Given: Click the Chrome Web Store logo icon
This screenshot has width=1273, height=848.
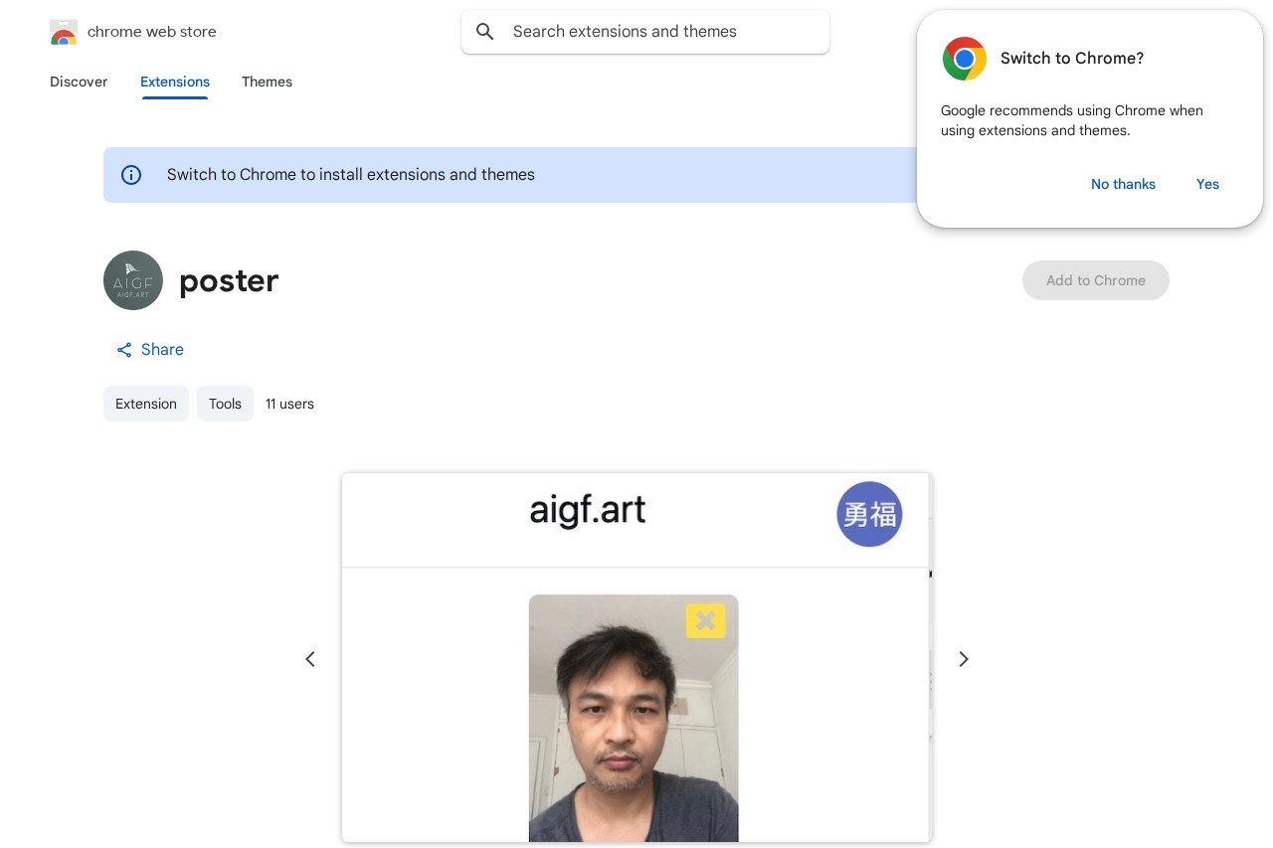Looking at the screenshot, I should (64, 32).
